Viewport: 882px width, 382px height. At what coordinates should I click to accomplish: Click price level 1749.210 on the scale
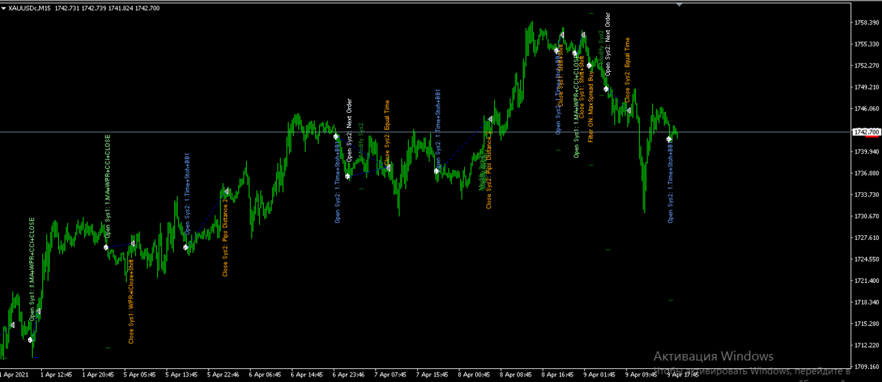pyautogui.click(x=866, y=87)
